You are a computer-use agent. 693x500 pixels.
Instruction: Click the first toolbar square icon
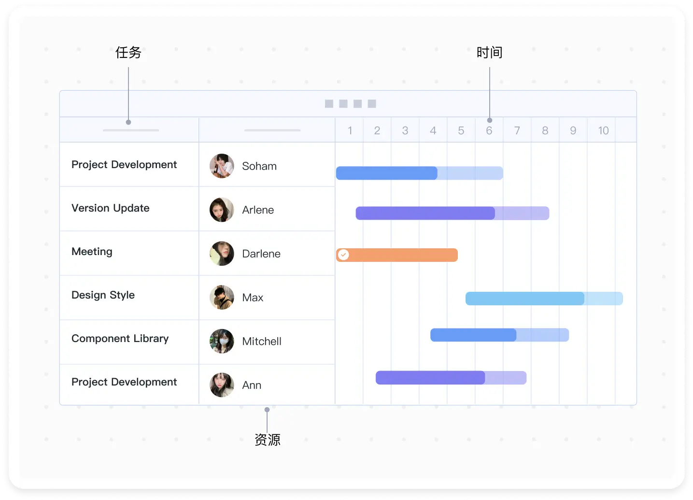click(329, 103)
